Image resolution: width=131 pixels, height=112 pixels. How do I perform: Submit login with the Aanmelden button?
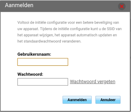pos(77,100)
